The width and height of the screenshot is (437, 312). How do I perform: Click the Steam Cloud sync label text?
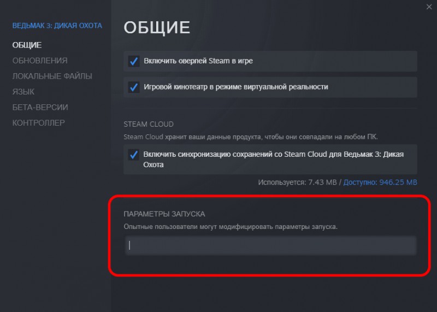point(274,160)
